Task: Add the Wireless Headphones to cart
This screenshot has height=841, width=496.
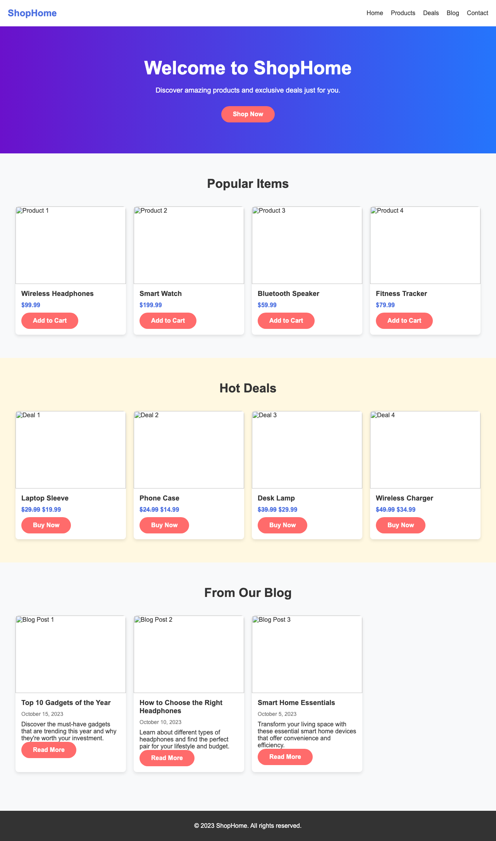Action: [x=49, y=320]
